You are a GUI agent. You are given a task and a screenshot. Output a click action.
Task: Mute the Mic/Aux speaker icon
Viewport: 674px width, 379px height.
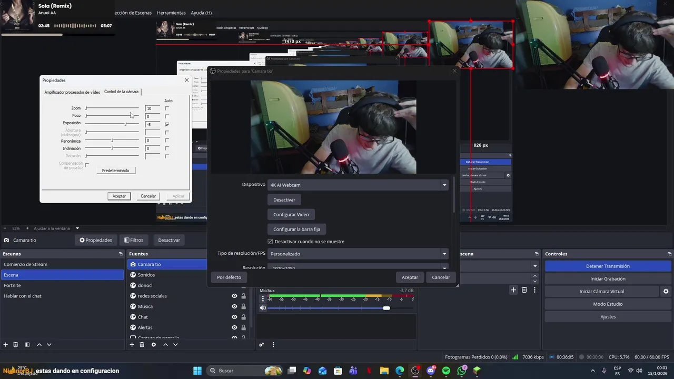click(x=263, y=308)
